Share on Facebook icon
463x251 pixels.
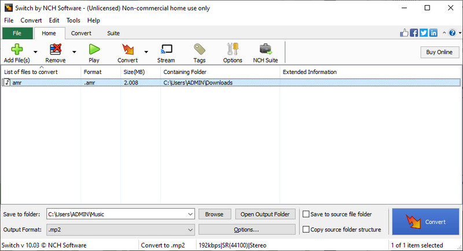(414, 33)
